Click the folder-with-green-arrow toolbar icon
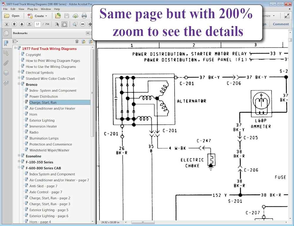This screenshot has height=226, width=294. (58, 16)
